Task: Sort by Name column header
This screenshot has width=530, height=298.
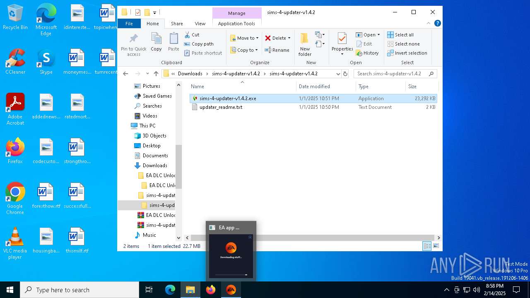Action: (242, 87)
